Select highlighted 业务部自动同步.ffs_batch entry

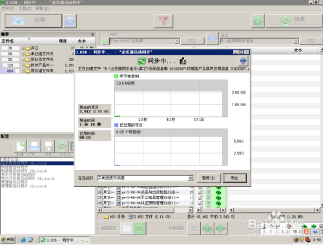[x=37, y=163]
